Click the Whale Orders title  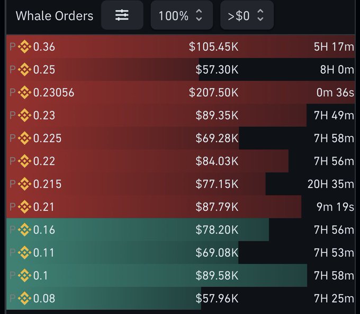55,16
